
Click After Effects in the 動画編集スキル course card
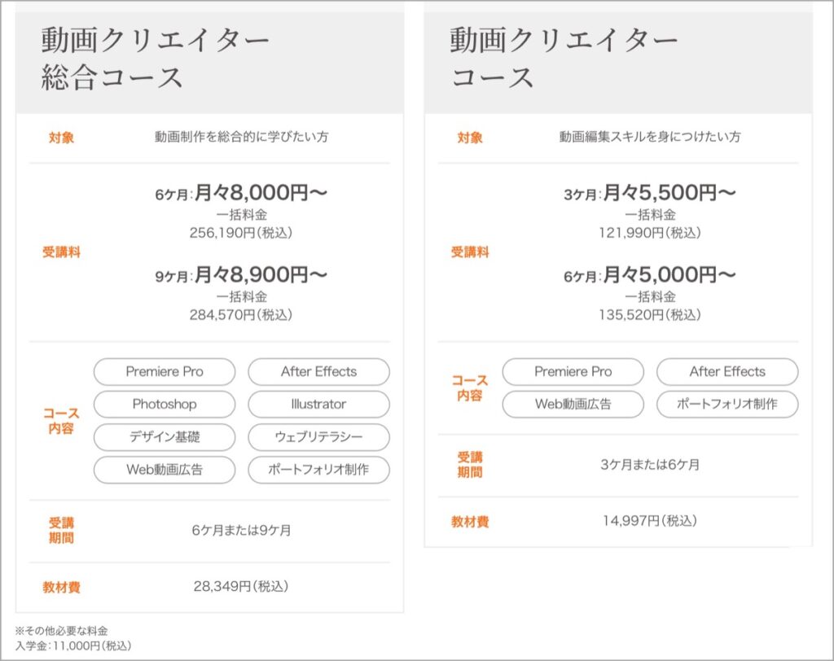[x=727, y=372]
